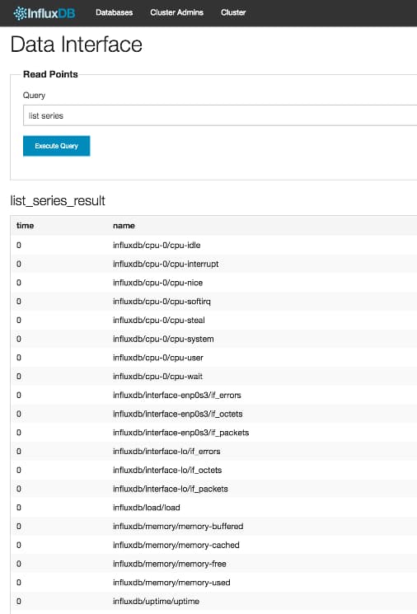Select row influxdb/load/load

(213, 508)
